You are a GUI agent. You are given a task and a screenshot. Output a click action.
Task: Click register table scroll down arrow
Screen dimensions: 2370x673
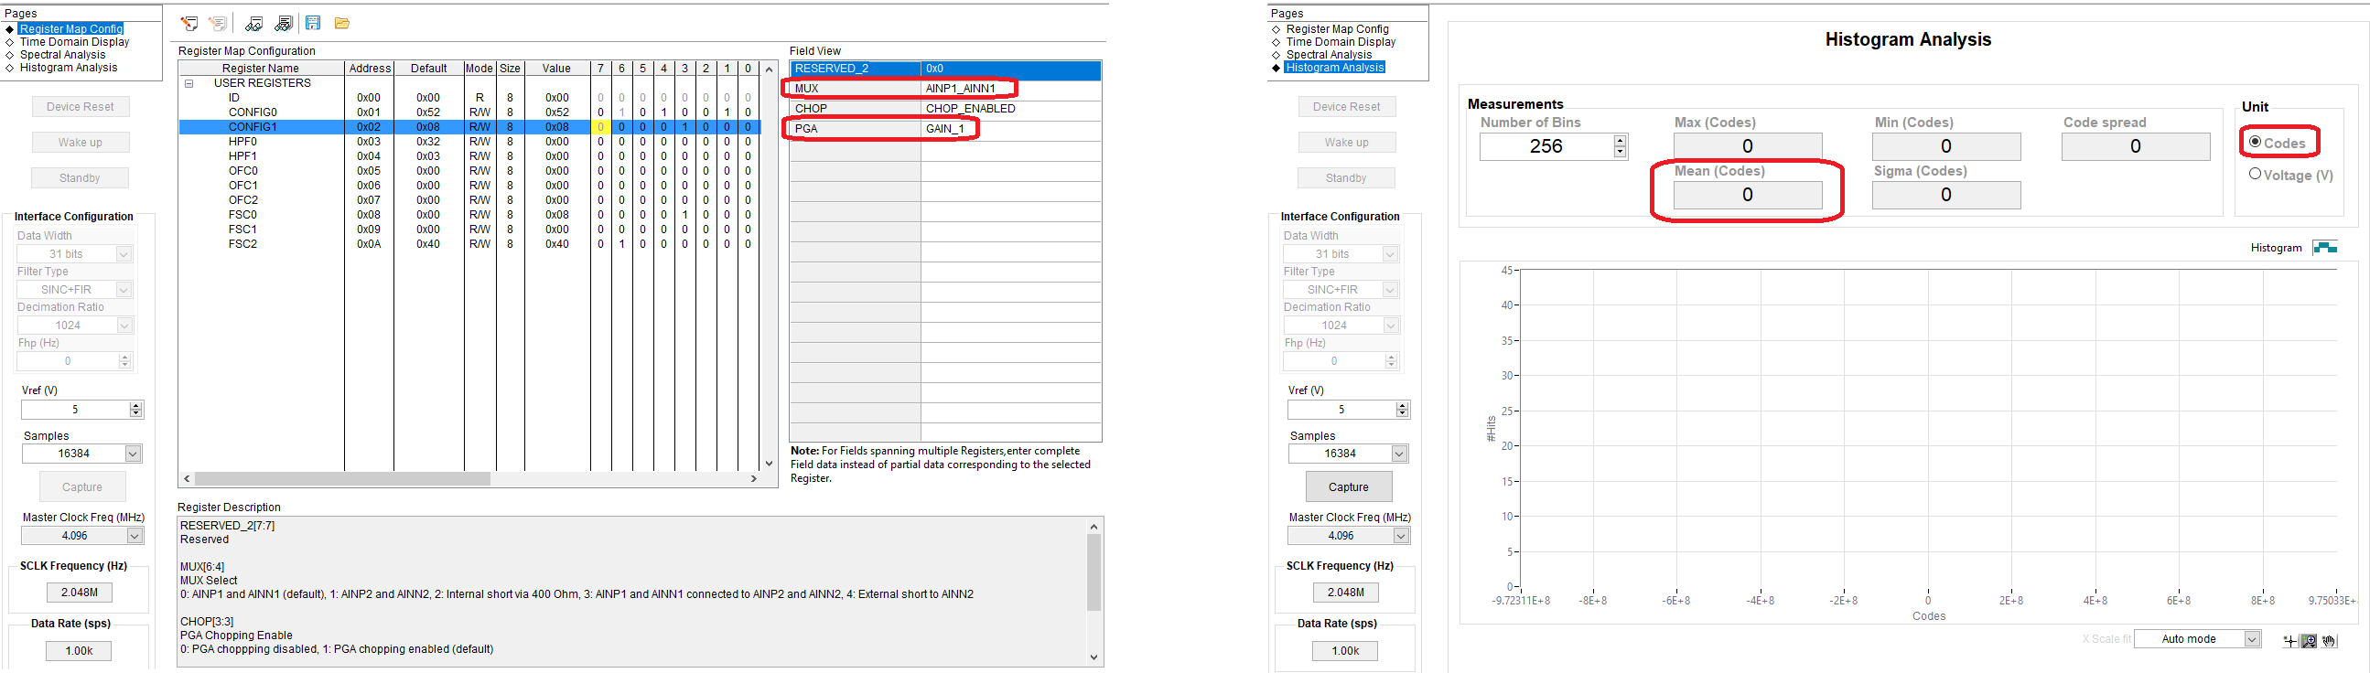[x=770, y=465]
